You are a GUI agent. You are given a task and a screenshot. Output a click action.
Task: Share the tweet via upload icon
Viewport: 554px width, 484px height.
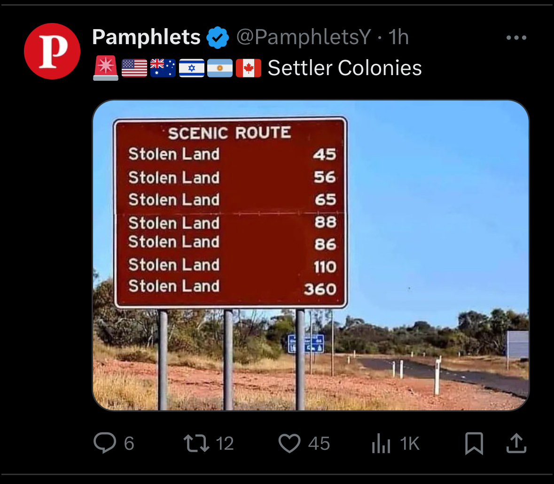(516, 443)
